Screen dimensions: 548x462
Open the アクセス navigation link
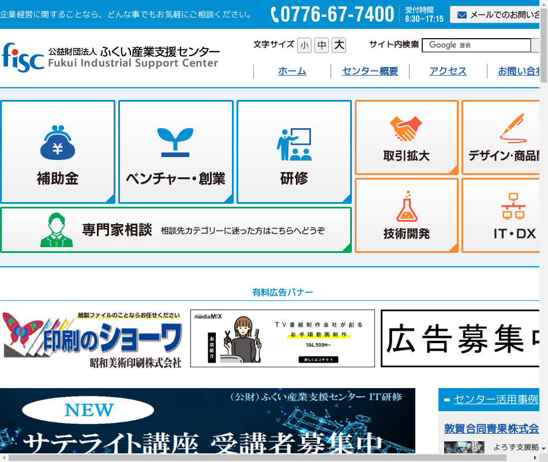click(x=448, y=71)
